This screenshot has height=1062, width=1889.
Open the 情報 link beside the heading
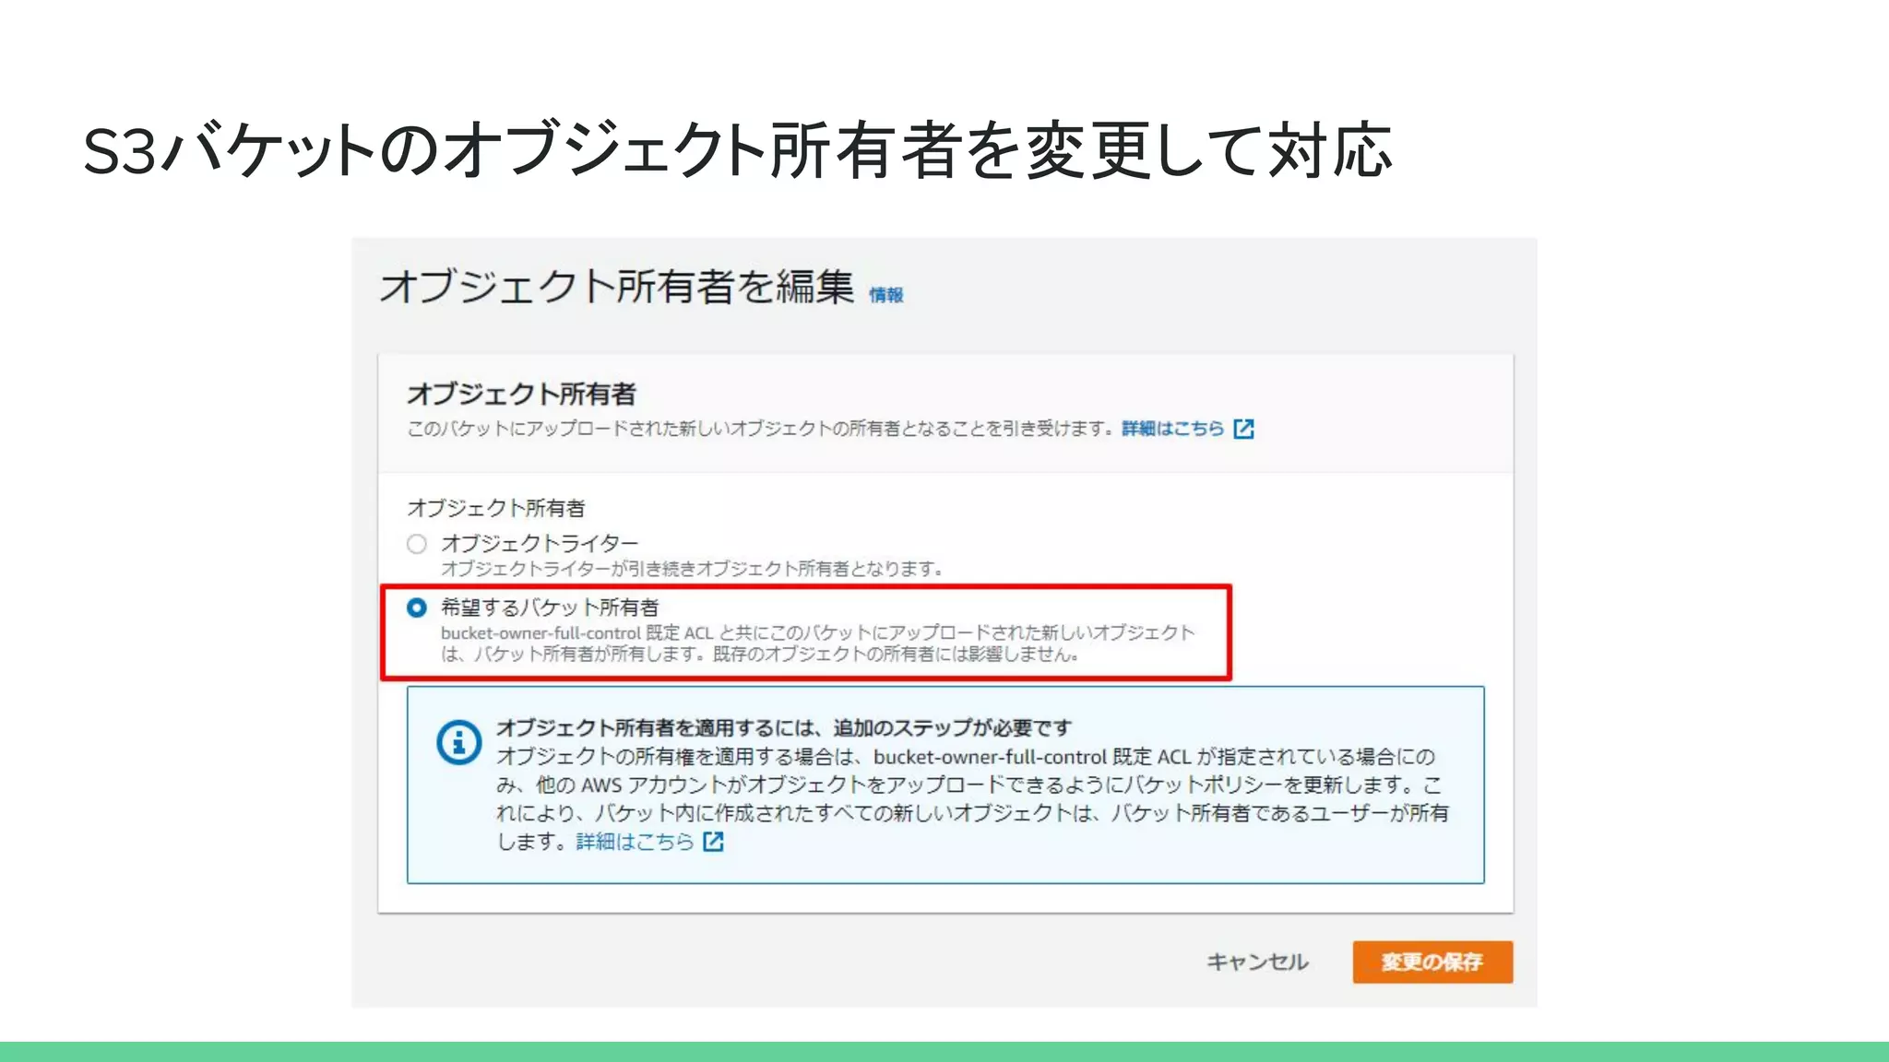pyautogui.click(x=886, y=295)
